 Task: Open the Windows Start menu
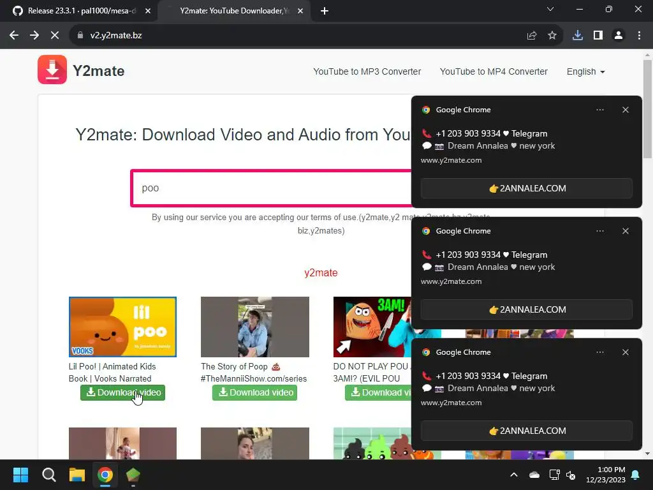point(20,475)
